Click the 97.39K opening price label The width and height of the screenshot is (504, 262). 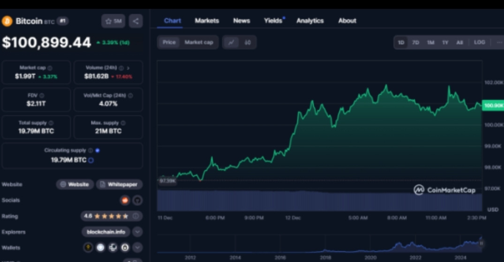[167, 180]
